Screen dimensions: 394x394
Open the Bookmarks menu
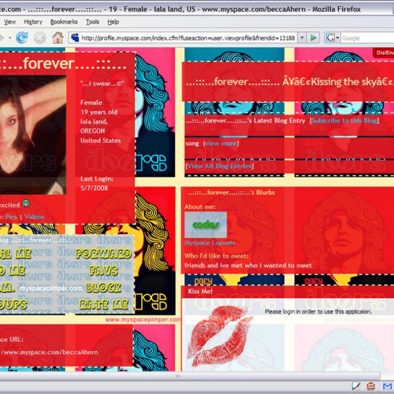pyautogui.click(x=64, y=22)
